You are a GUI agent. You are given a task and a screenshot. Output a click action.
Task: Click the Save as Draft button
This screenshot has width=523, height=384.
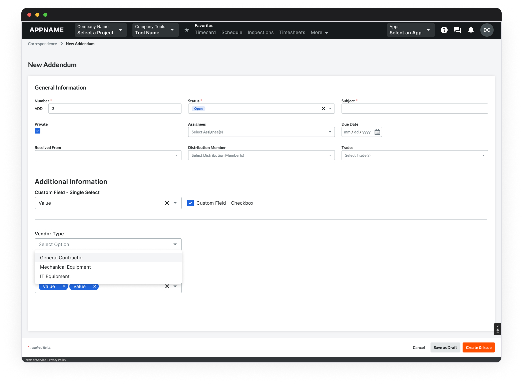pyautogui.click(x=445, y=347)
